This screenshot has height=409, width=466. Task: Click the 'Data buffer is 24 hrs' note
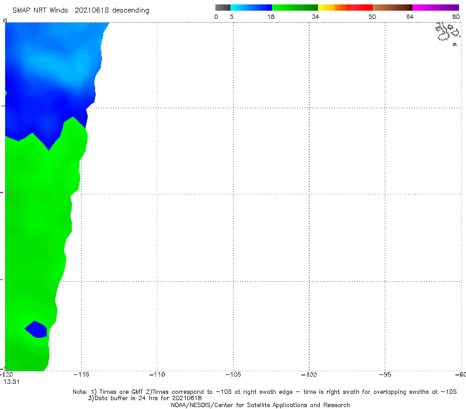point(145,398)
